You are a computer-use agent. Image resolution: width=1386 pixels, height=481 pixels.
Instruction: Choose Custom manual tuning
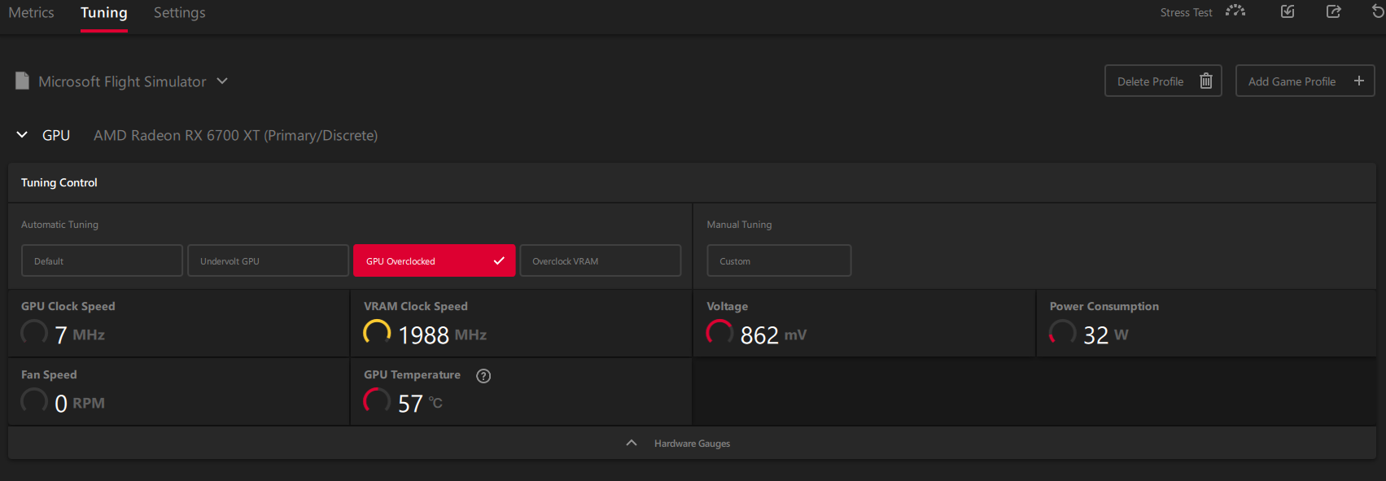coord(778,261)
